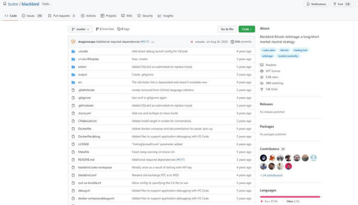Click dragonsnape's avatar in latest commit
The image size is (358, 205).
coord(73,42)
